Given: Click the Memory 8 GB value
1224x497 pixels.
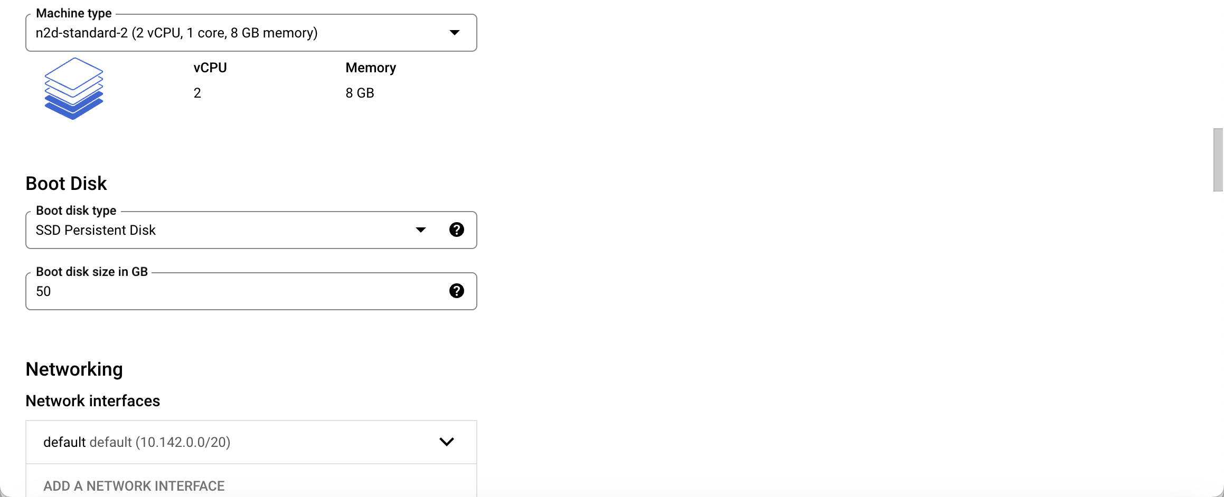Looking at the screenshot, I should tap(360, 93).
